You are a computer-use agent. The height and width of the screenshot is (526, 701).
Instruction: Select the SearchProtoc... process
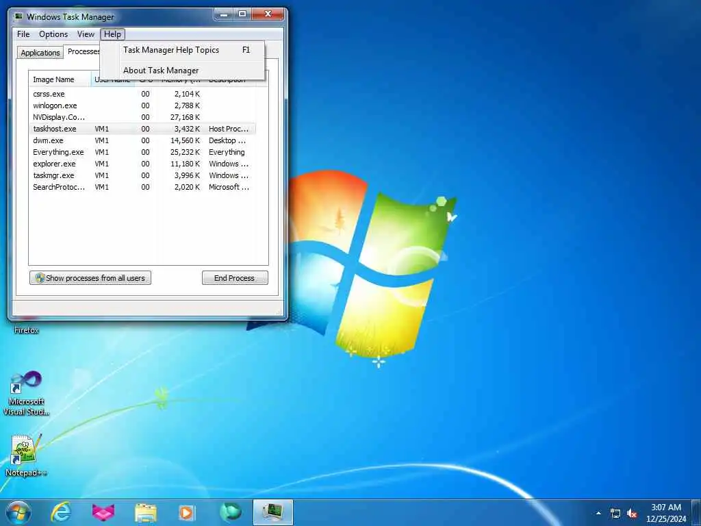[143, 187]
